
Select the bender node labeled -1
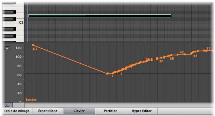click(x=107, y=74)
